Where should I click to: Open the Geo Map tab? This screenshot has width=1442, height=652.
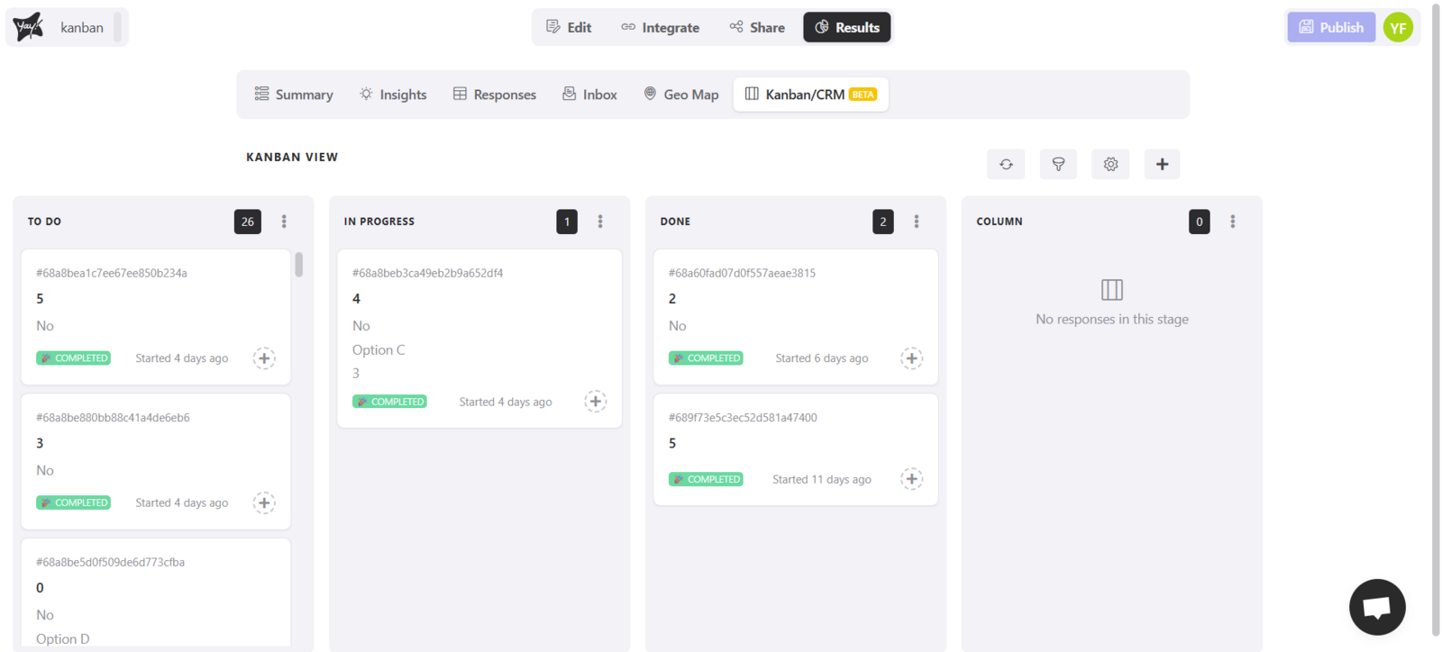click(681, 95)
